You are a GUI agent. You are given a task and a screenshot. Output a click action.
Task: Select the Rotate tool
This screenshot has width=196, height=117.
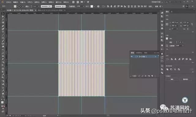click(x=3, y=50)
